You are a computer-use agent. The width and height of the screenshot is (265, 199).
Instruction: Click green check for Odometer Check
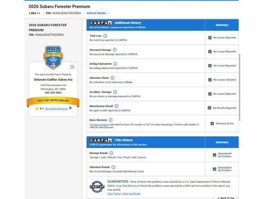click(210, 80)
